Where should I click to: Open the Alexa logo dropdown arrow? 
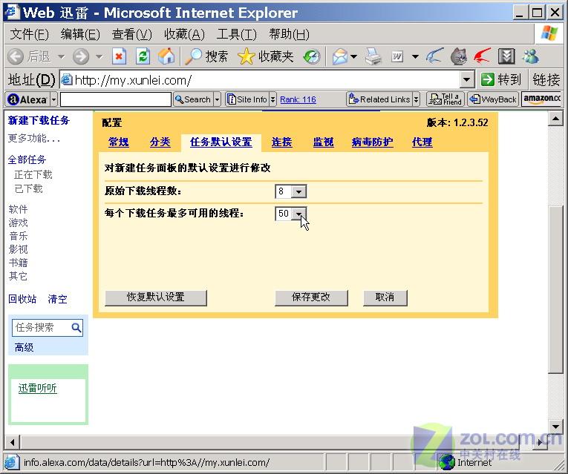pos(53,99)
